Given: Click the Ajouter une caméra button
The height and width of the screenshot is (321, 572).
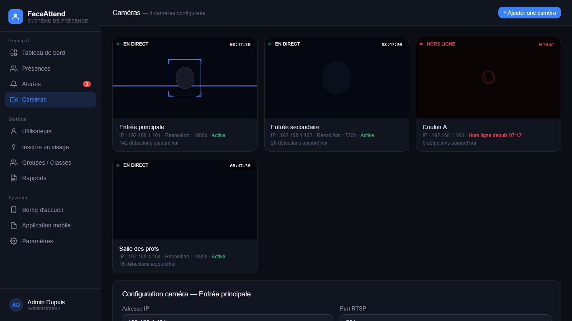Looking at the screenshot, I should tap(529, 13).
